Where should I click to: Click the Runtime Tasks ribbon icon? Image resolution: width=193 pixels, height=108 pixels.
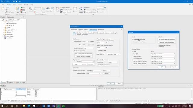point(18,10)
